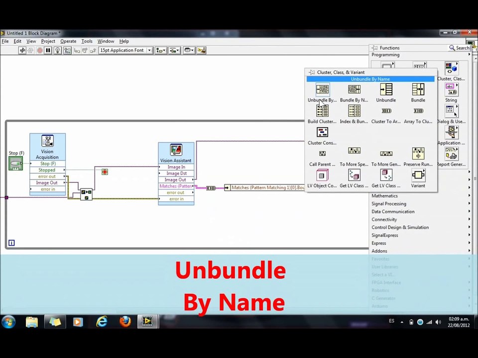Open the Cluster, Class & Variant subpalette
Screen dimensions: 478x358
(451, 68)
